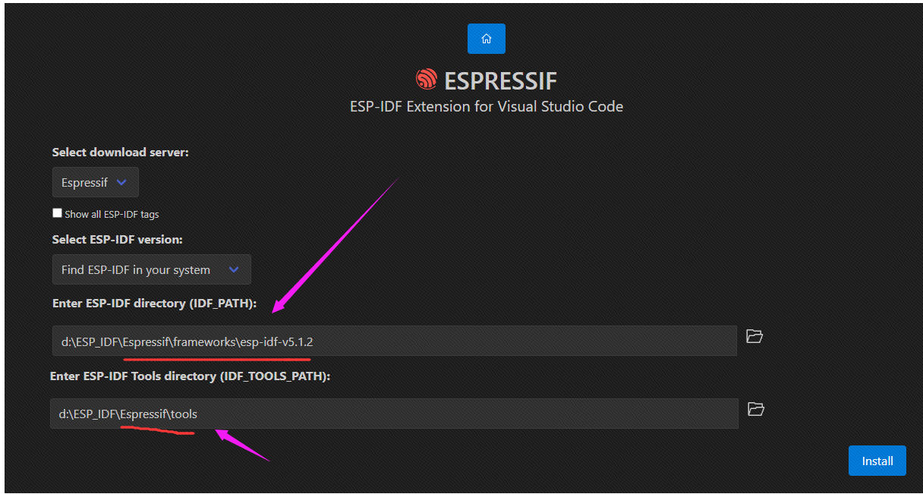
Task: Click 'Enter ESP-IDF Tools directory (IDF_TOOLS_PATH):' label
Action: 191,376
